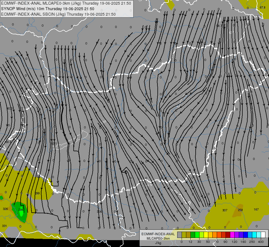
Task: Click the legend unit label 'J/kg'
Action: pyautogui.click(x=158, y=243)
